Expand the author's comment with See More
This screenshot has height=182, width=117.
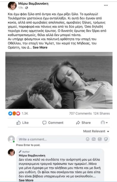coord(26,180)
